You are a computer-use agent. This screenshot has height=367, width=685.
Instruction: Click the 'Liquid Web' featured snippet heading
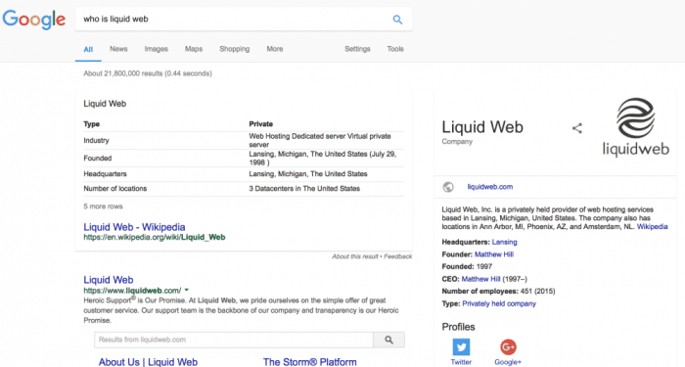pyautogui.click(x=105, y=104)
